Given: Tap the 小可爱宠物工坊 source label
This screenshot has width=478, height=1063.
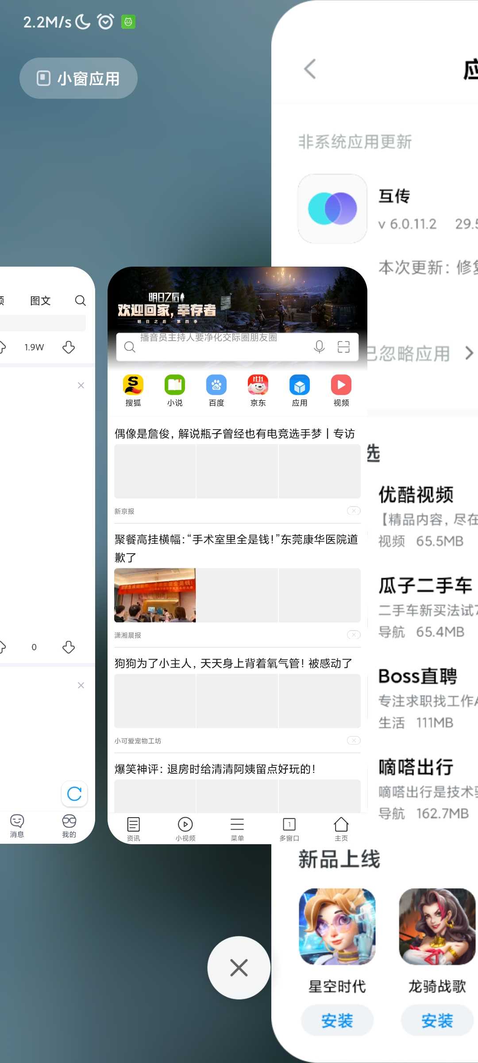Looking at the screenshot, I should [138, 741].
